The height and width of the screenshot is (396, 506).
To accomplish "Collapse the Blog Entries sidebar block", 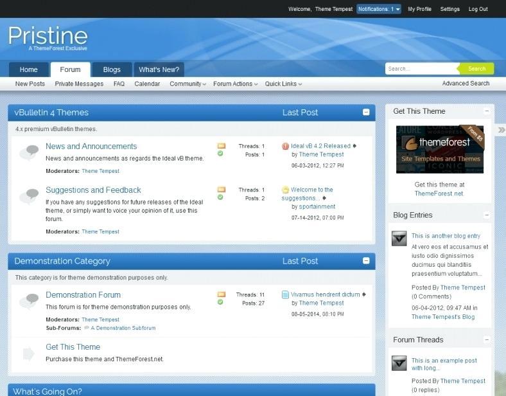I will 487,215.
